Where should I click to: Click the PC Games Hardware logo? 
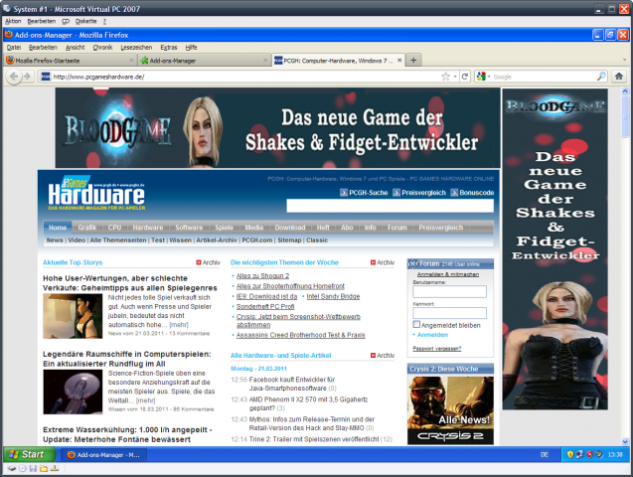coord(96,193)
